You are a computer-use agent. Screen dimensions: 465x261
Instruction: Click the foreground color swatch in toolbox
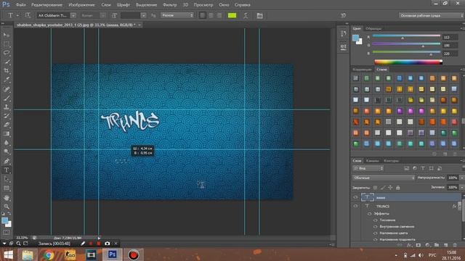point(4,220)
